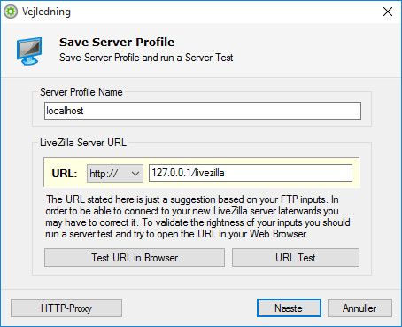The width and height of the screenshot is (402, 327).
Task: Open the http:// protocol combo box
Action: 115,173
